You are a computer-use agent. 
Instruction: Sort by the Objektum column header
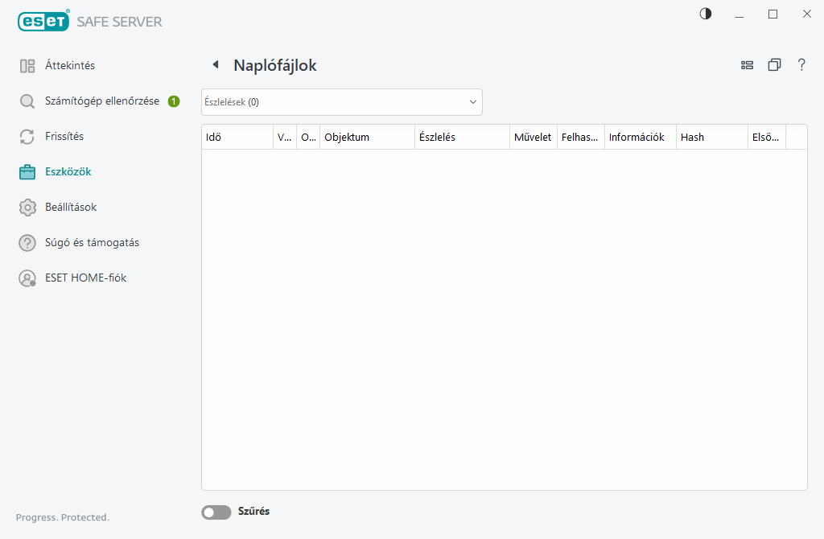[366, 138]
